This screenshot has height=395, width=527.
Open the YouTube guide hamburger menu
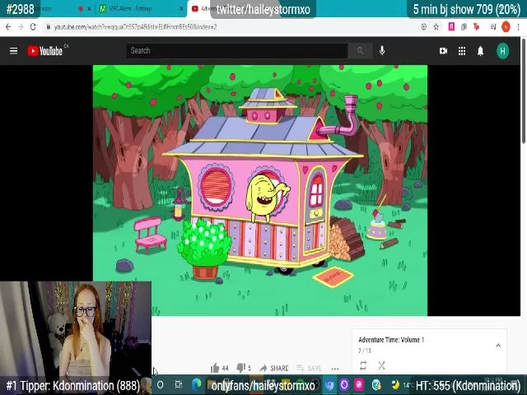coord(13,51)
